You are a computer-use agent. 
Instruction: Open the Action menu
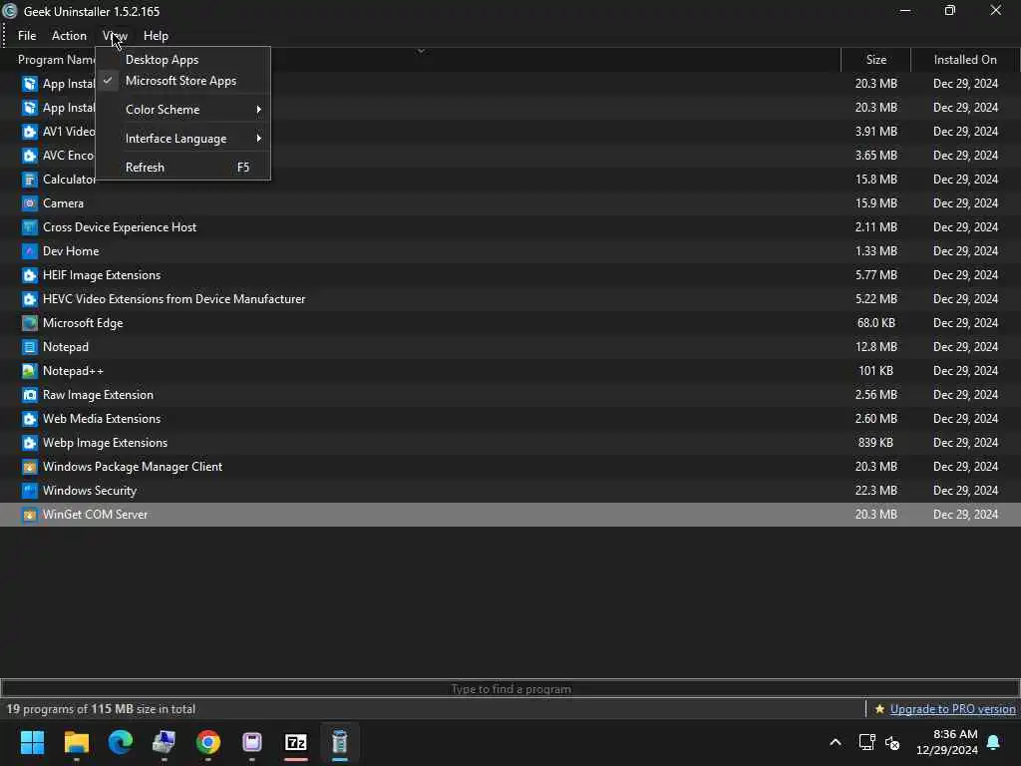pyautogui.click(x=69, y=36)
